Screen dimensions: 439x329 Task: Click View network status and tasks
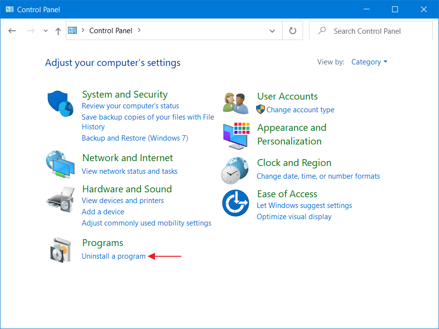point(130,171)
